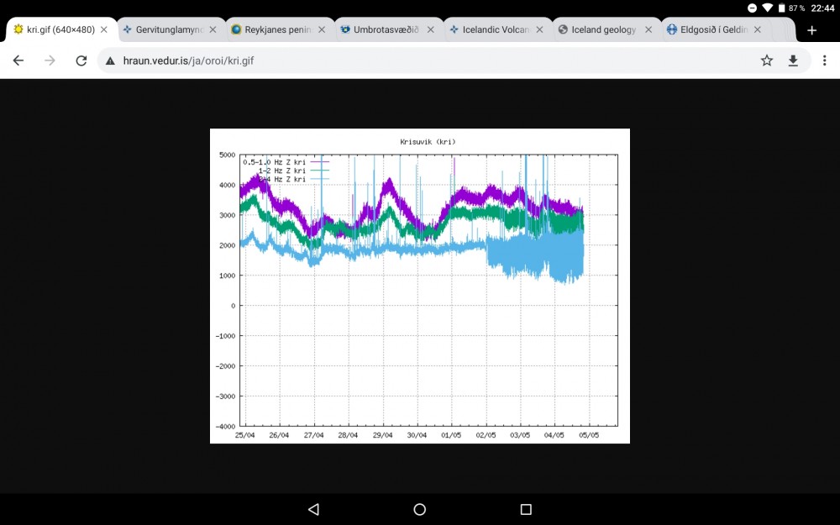Open a new tab with the plus button
840x525 pixels.
pyautogui.click(x=811, y=29)
